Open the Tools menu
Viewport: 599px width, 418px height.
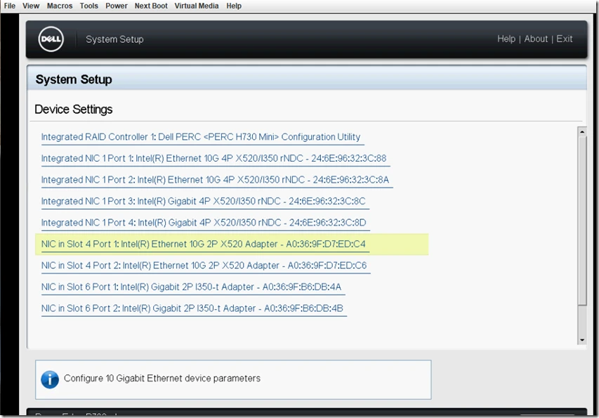(88, 6)
